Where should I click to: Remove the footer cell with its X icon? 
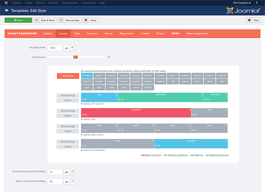[153, 141]
